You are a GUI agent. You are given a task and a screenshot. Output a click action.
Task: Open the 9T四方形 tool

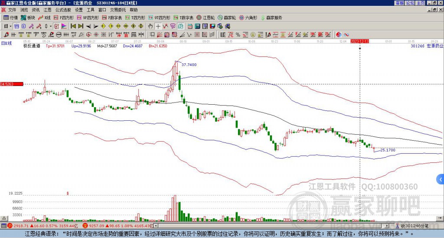[x=159, y=17]
